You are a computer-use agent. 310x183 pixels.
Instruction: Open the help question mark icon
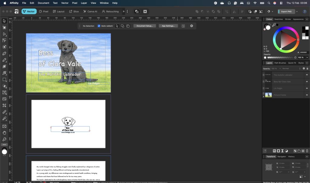click(x=304, y=11)
